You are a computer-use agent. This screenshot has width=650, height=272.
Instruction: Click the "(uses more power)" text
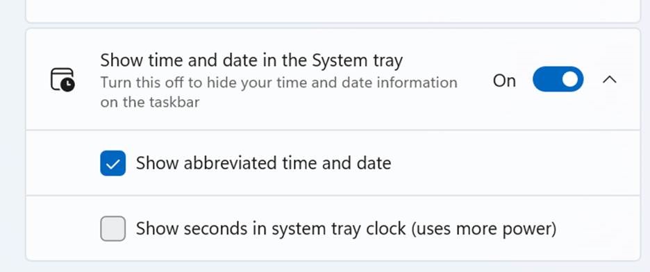[483, 228]
